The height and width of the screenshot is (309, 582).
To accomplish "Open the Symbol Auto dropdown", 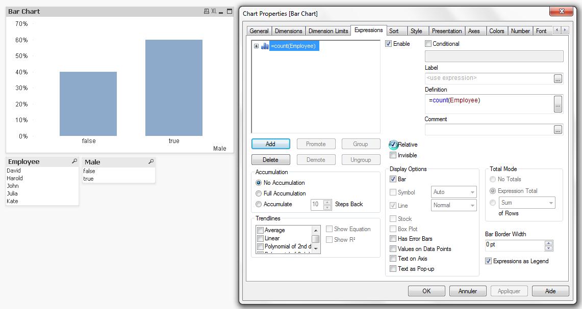I will pyautogui.click(x=453, y=192).
